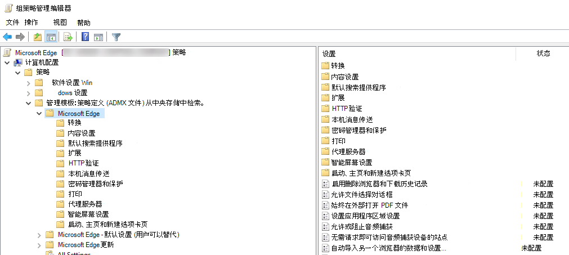
Task: Click policy setting icon beside 设置应用程序区域设置
Action: click(325, 216)
